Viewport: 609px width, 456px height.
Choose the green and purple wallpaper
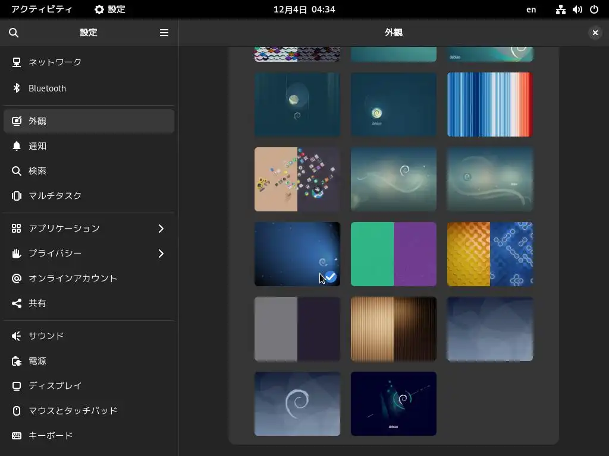pyautogui.click(x=394, y=254)
